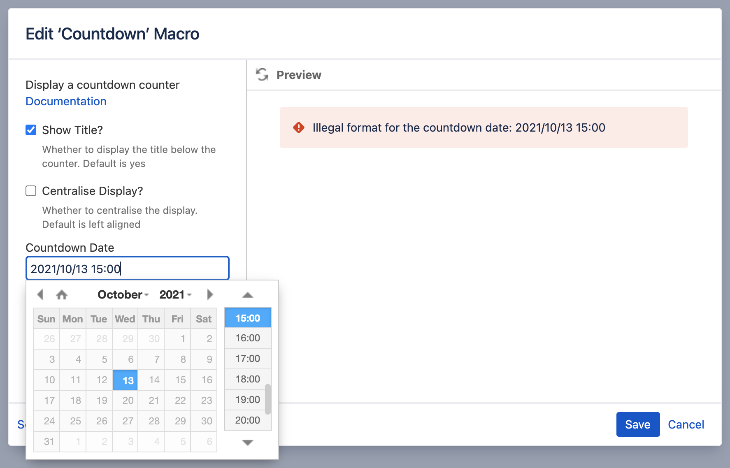Viewport: 730px width, 468px height.
Task: Click the up arrow above the time list
Action: point(247,295)
